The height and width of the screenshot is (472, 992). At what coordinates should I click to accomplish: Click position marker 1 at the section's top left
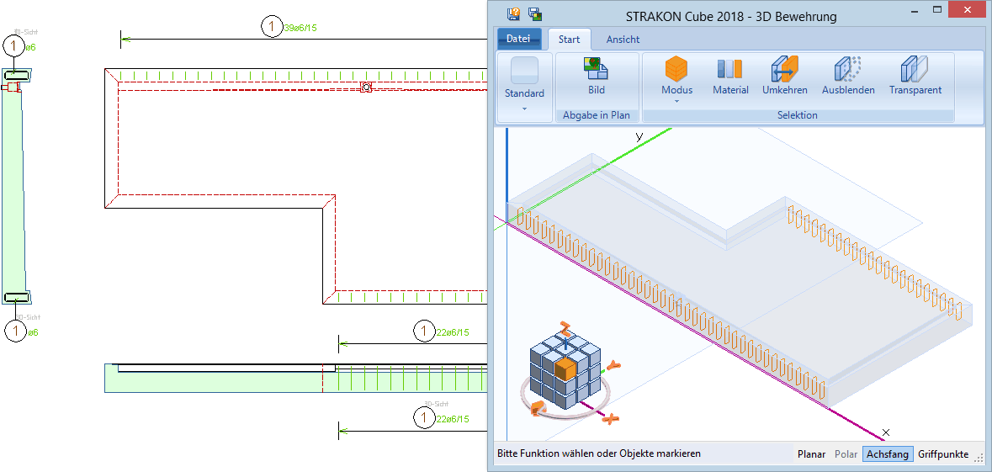click(x=13, y=45)
